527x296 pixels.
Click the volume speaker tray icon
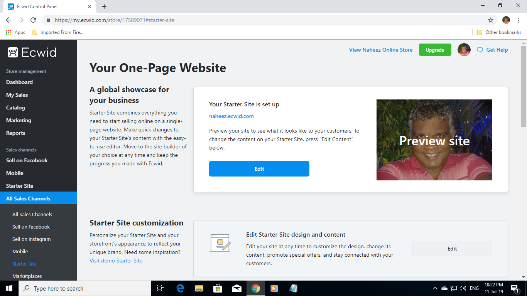point(463,288)
